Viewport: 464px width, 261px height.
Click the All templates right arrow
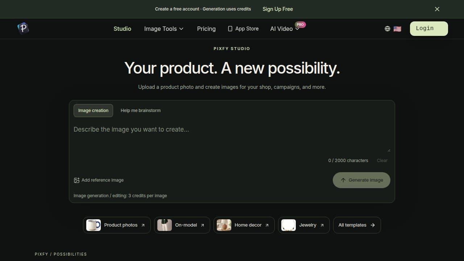coord(373,225)
